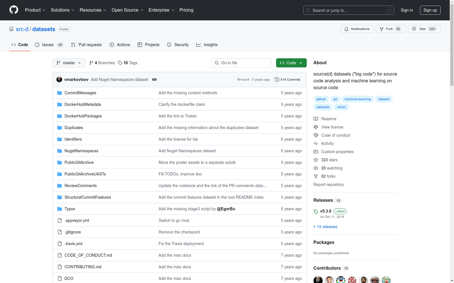Click the Sign in link
Screen dimensions: 454x283
pos(407,10)
